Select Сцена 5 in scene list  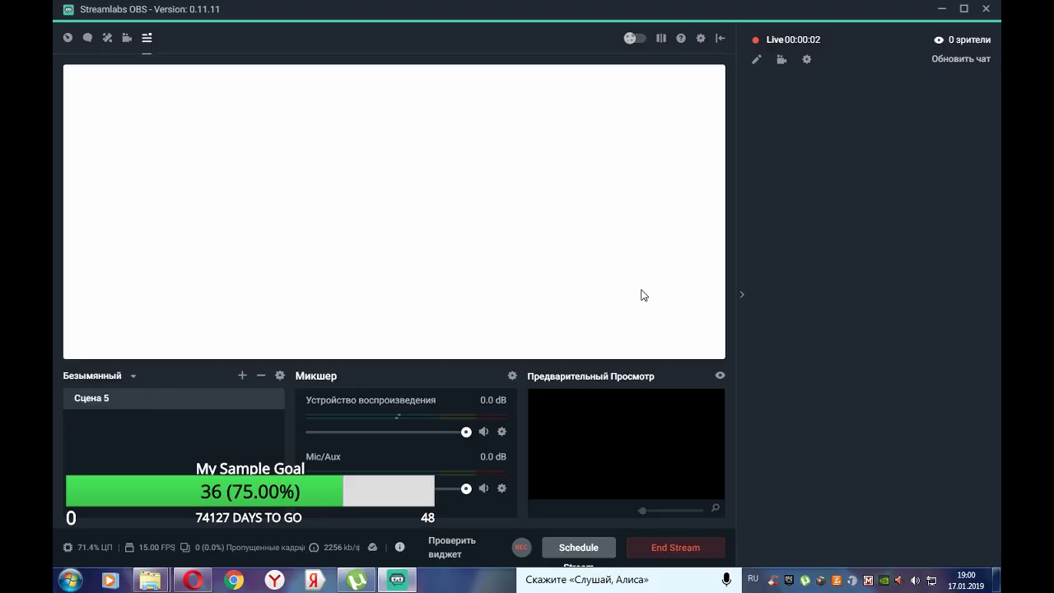(174, 399)
